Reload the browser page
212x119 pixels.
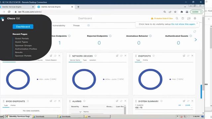(x=9, y=12)
